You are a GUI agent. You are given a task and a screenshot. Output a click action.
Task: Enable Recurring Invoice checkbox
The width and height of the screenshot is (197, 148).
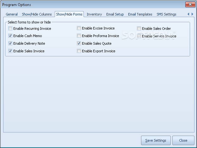(x=10, y=29)
